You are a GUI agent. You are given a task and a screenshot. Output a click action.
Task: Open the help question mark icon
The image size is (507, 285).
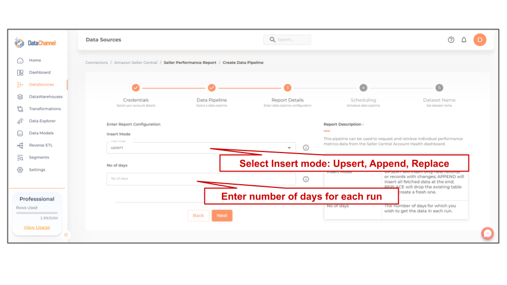(451, 40)
